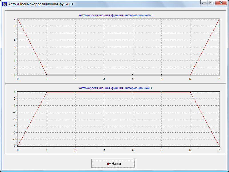Close the Авто и Взаимокорреляционная функция window

[221, 3]
